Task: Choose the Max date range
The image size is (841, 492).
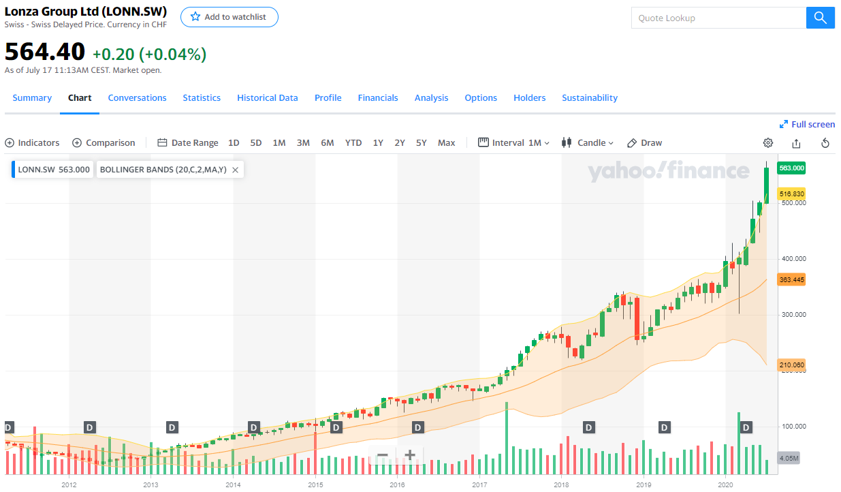Action: (x=447, y=142)
